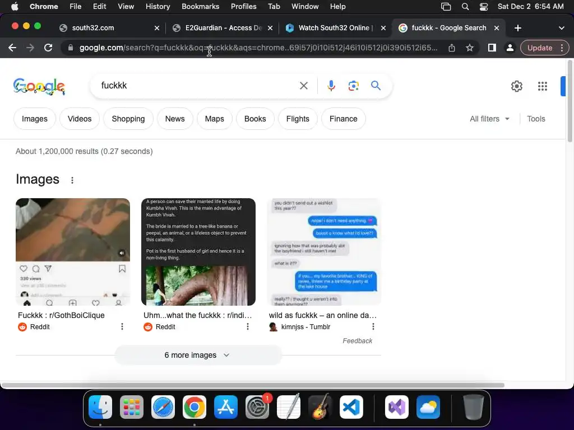Close the Google Search tab
Screen dimensions: 574x430
497,28
